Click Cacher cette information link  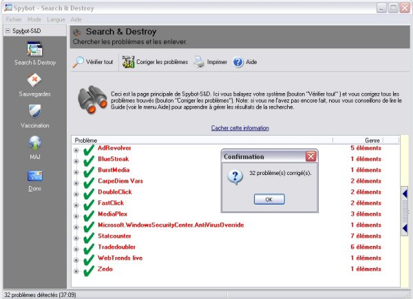[240, 128]
